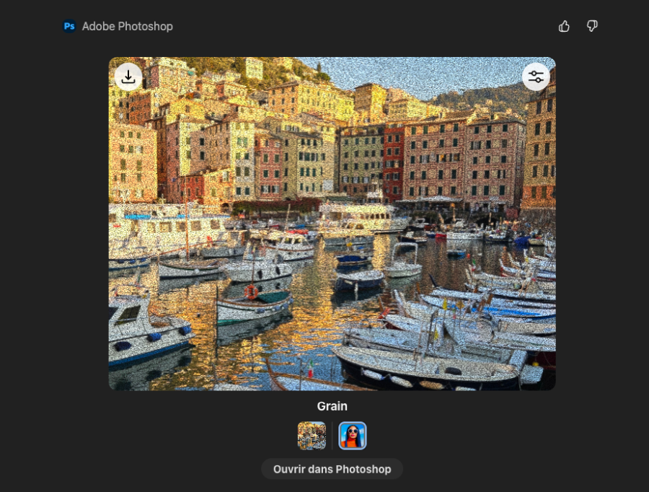Image resolution: width=649 pixels, height=492 pixels.
Task: Click the Grain effect label
Action: click(x=332, y=406)
